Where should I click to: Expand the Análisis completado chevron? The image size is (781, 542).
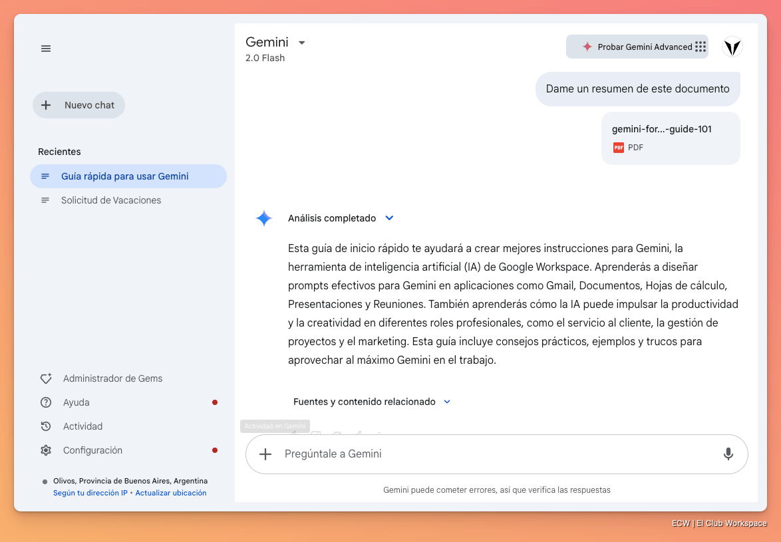[390, 218]
